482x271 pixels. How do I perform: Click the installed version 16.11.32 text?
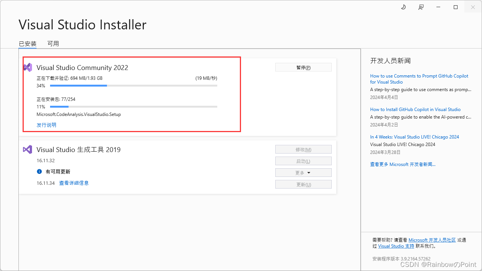click(46, 161)
